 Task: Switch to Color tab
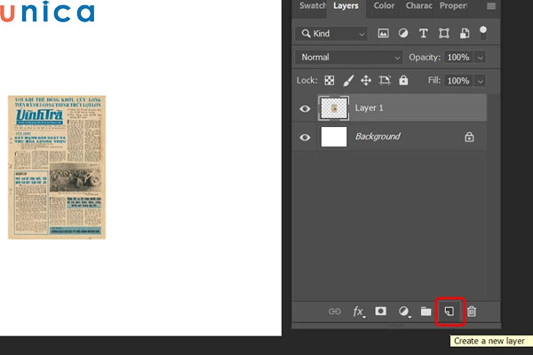(384, 6)
